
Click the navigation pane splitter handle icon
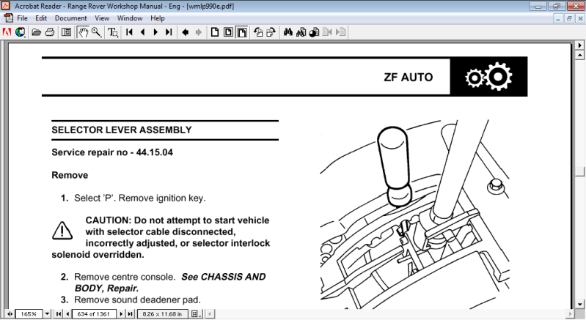click(x=10, y=314)
